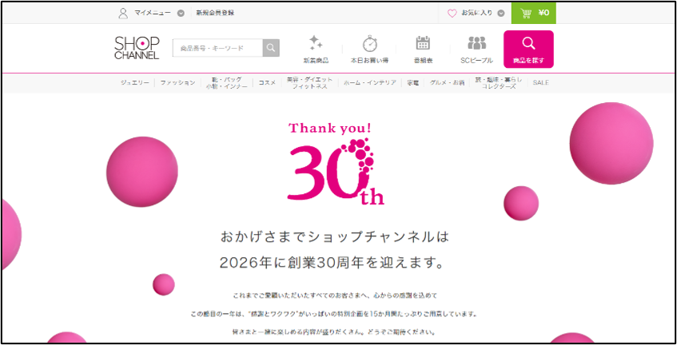
Task: Click the お気に入り heart icon
Action: 452,14
